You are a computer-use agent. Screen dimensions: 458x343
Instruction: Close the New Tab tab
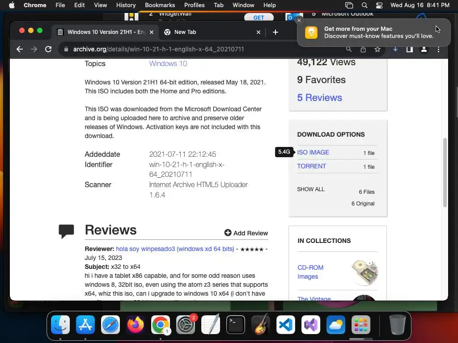click(258, 32)
